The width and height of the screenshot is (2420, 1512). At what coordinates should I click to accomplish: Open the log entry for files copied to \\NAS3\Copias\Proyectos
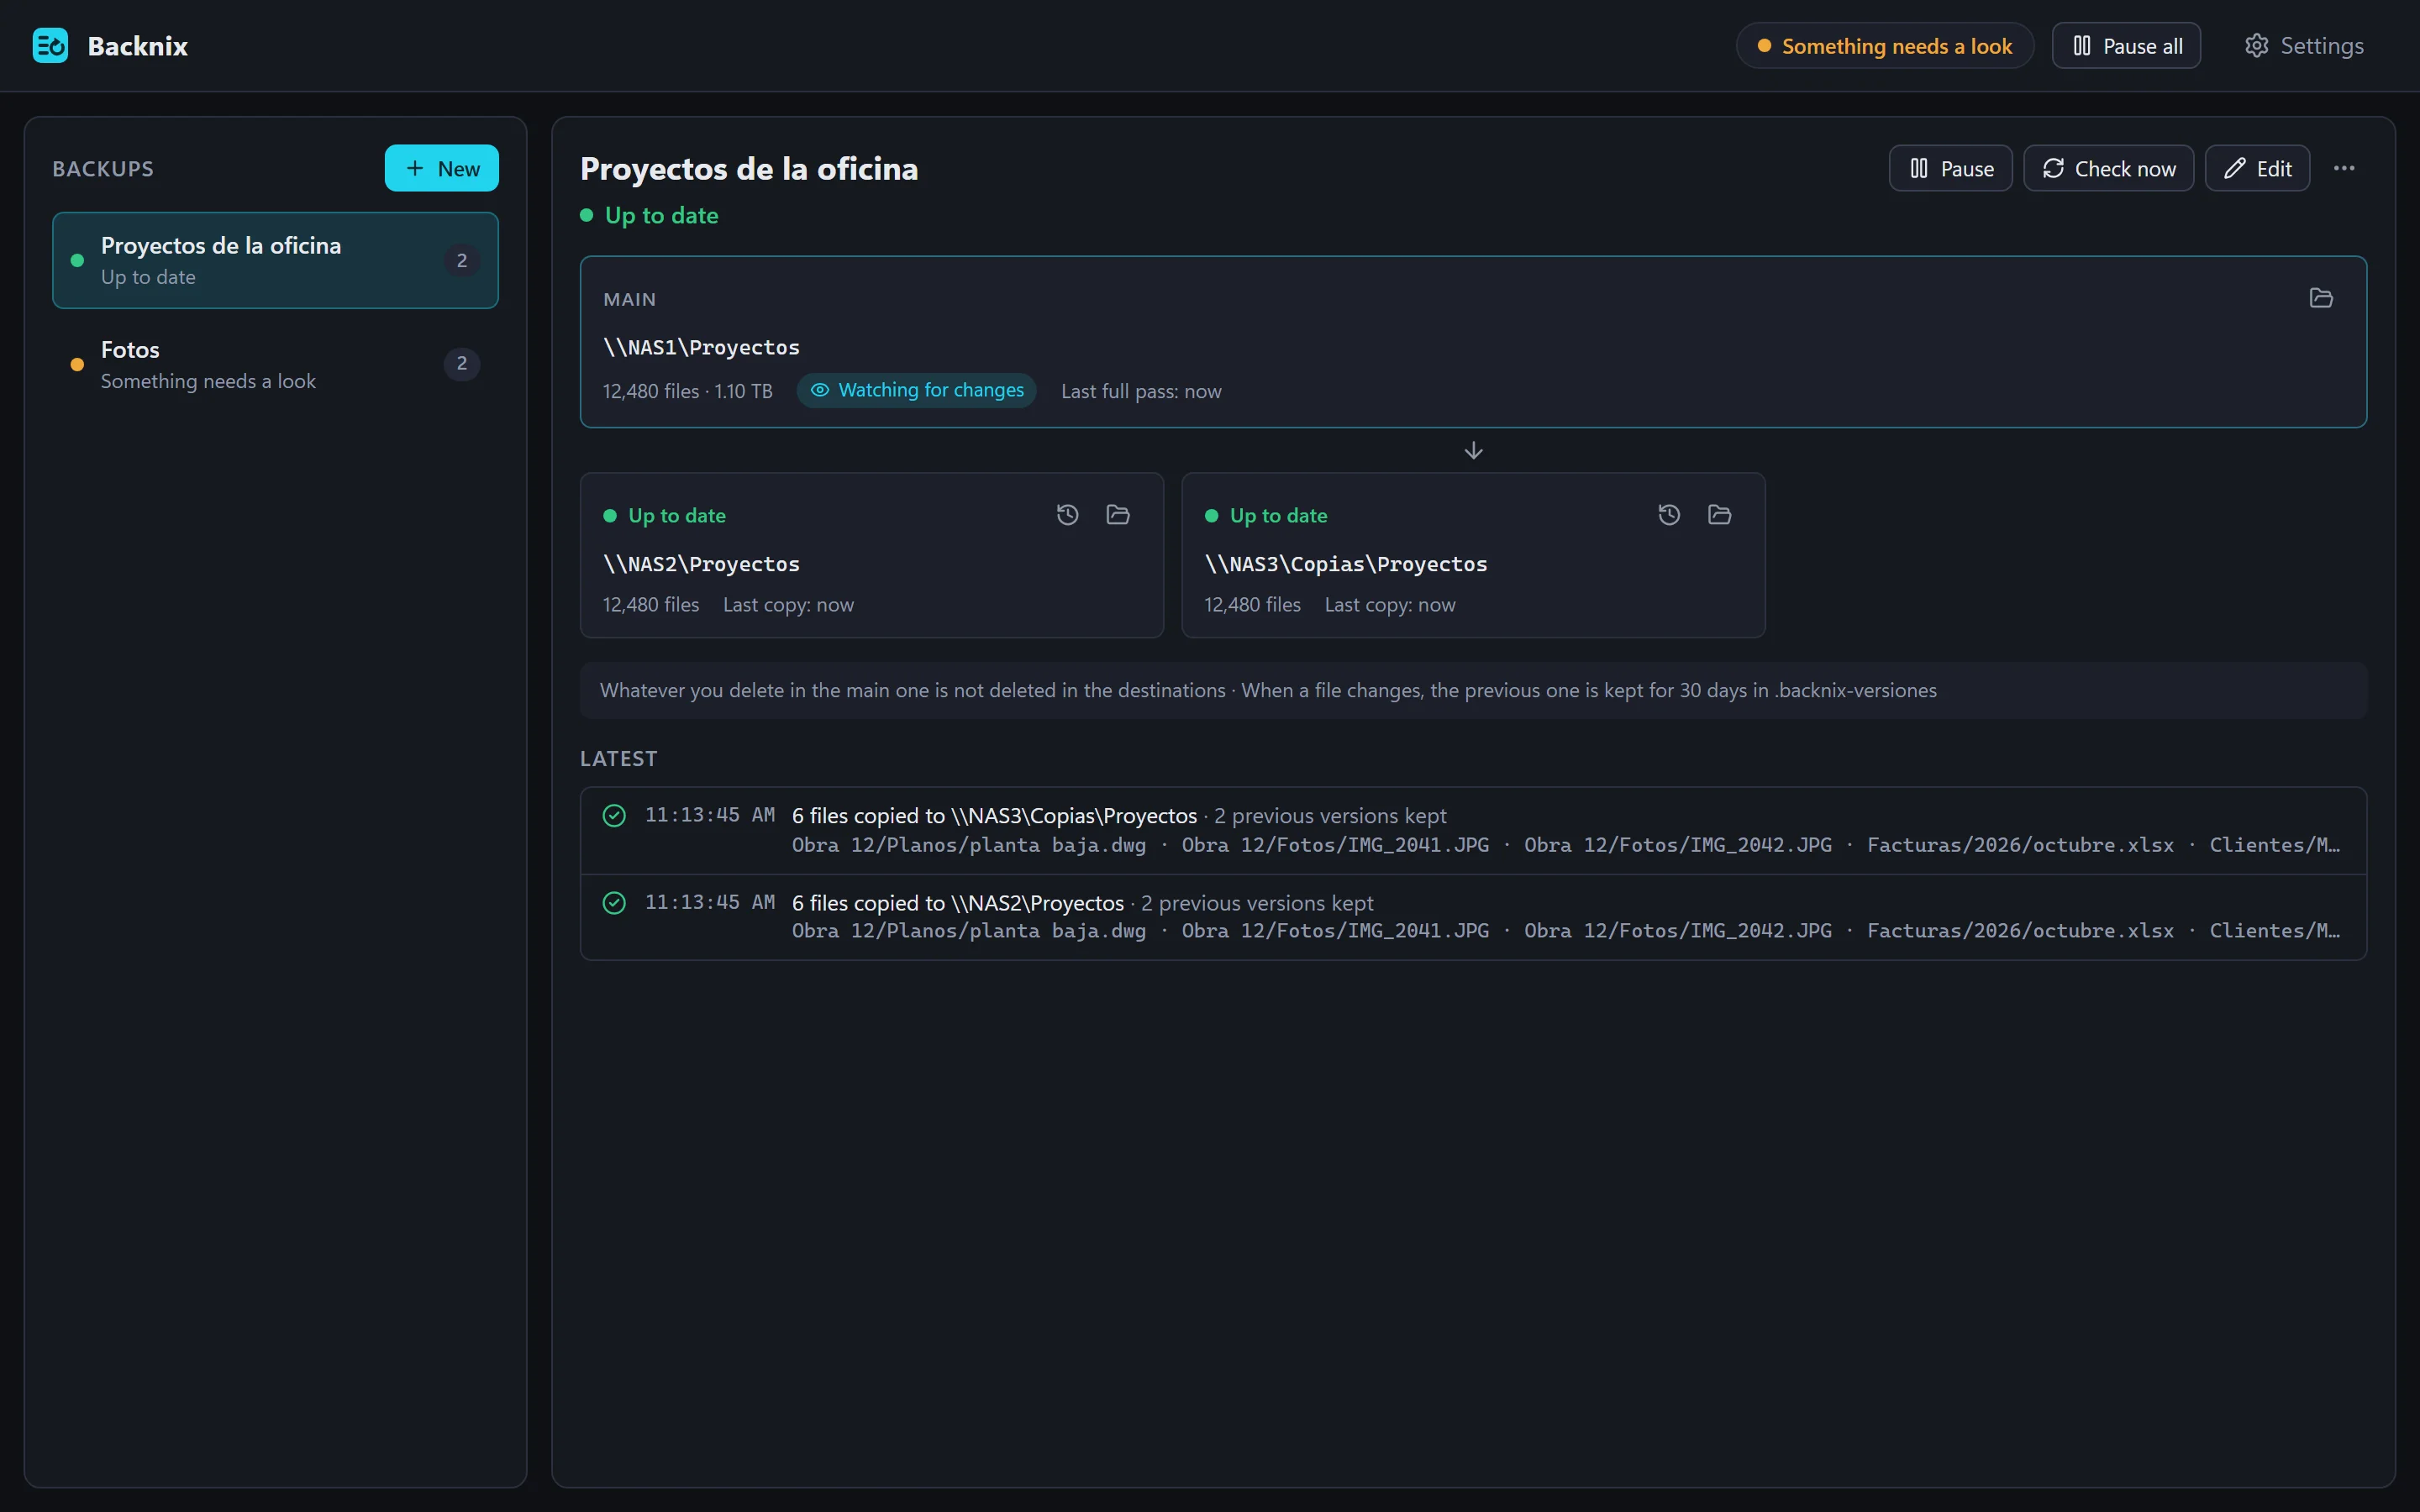(x=1473, y=830)
